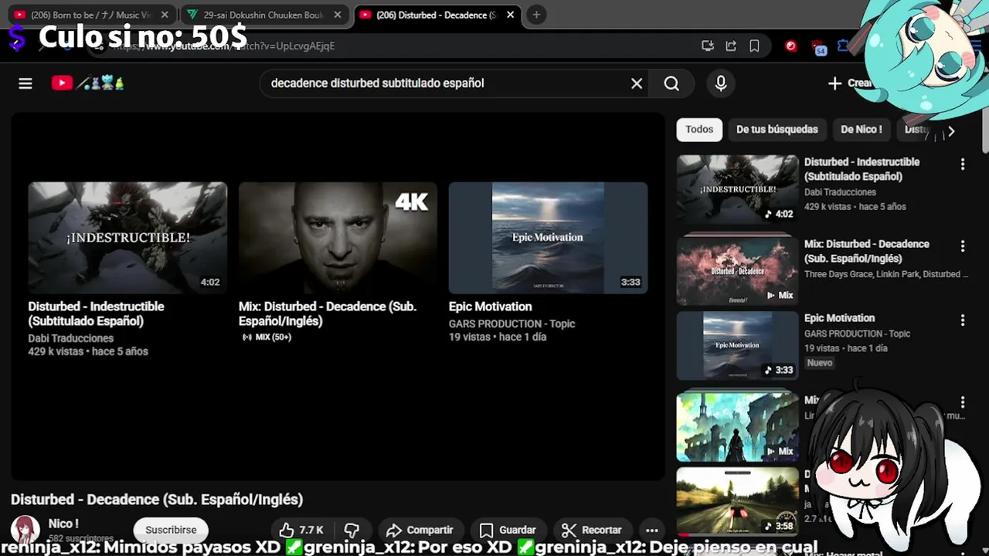Screen dimensions: 989x556
Task: Dislike the video with thumbs-down
Action: click(352, 530)
